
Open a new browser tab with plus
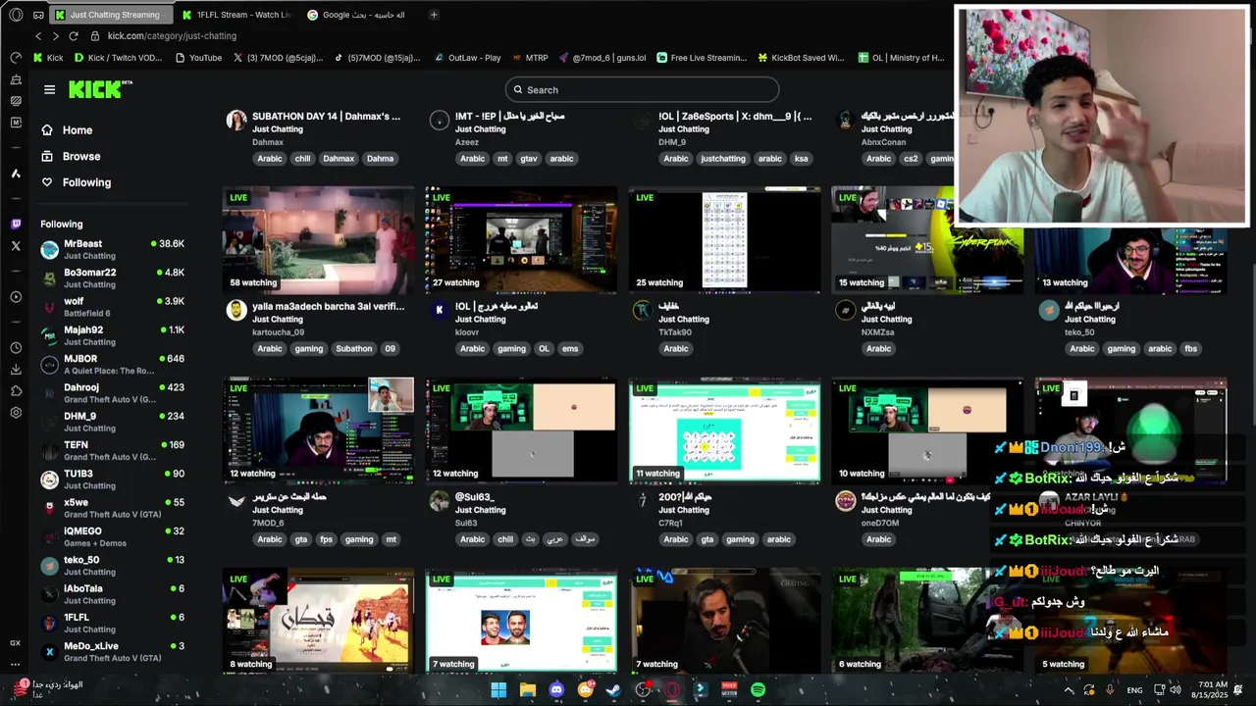point(434,15)
